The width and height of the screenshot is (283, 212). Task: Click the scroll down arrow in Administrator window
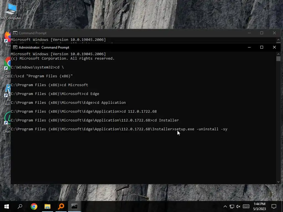point(278,182)
